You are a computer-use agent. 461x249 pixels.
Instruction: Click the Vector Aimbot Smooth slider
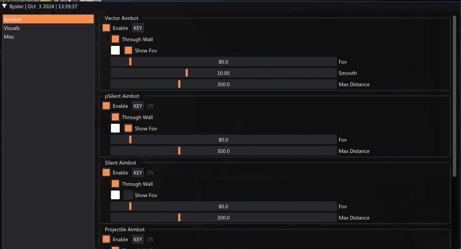pos(223,73)
